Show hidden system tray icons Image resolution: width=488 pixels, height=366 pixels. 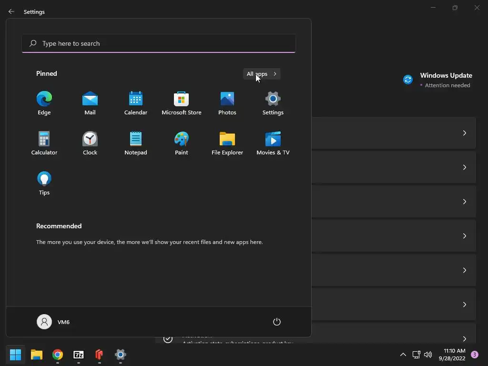403,355
